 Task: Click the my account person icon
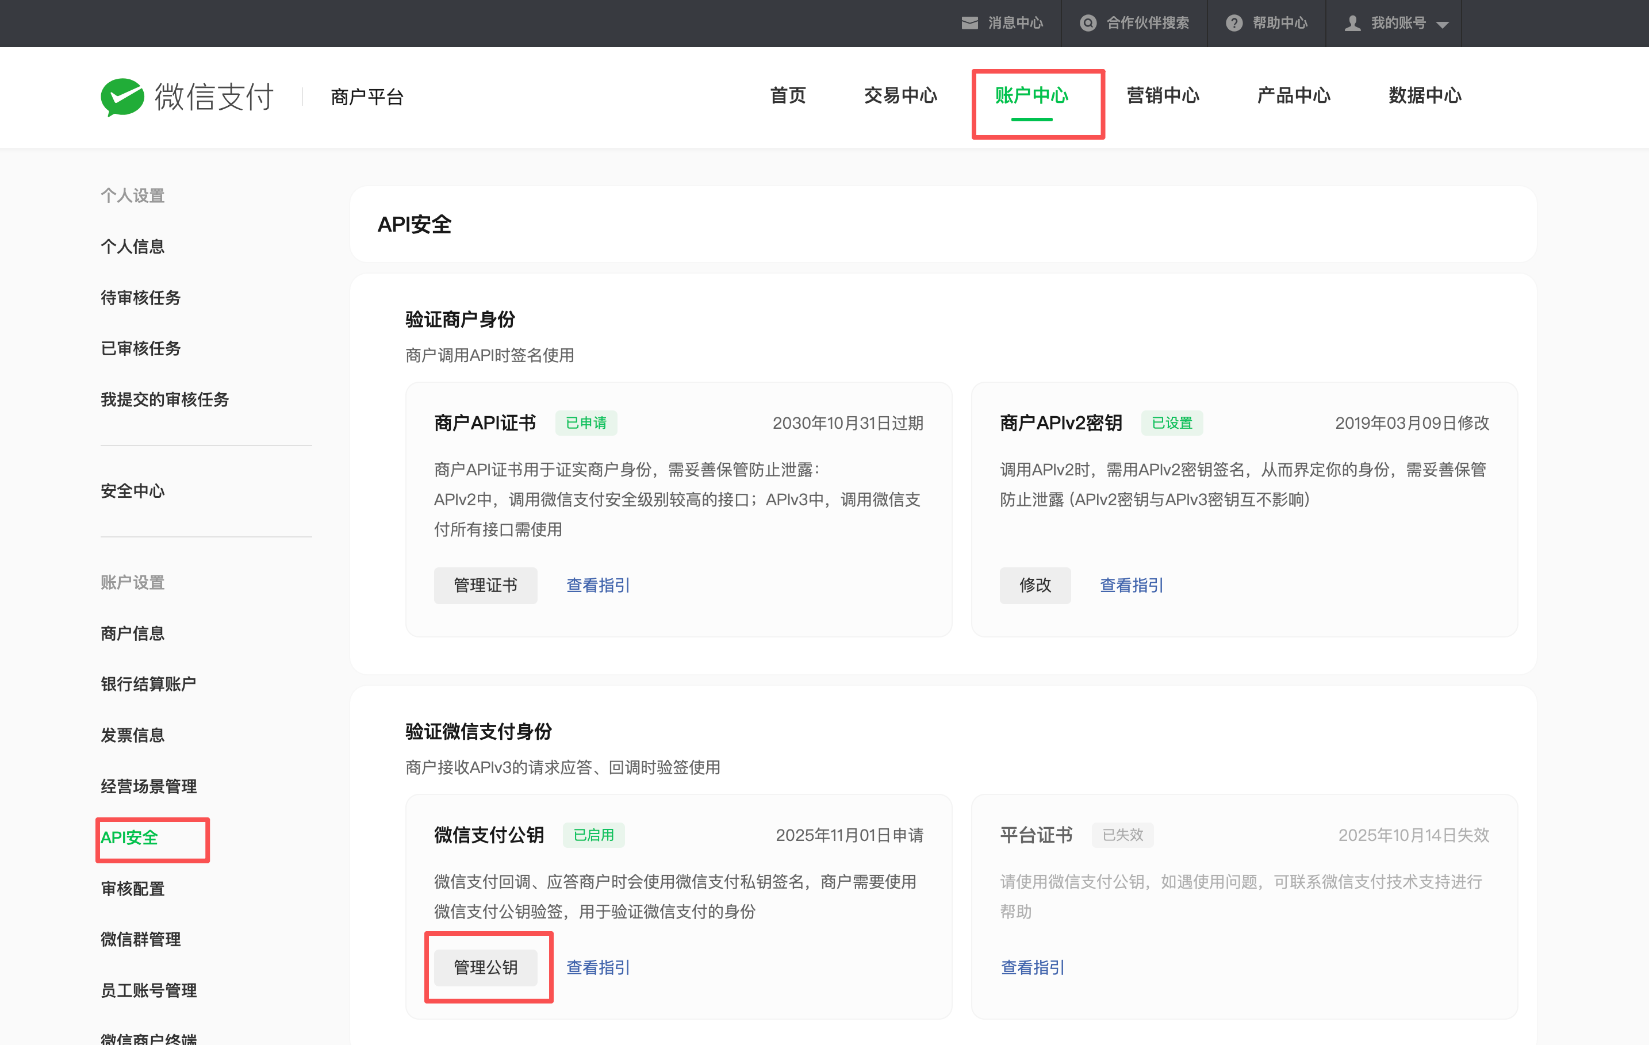coord(1352,24)
